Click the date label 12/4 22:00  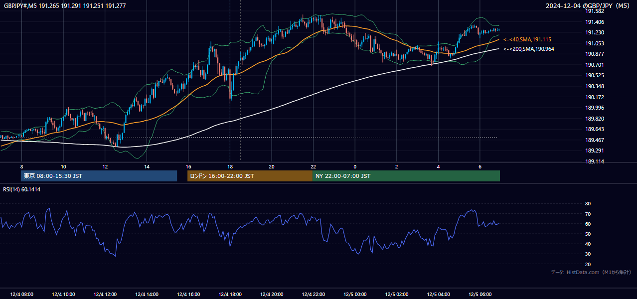[313, 295]
